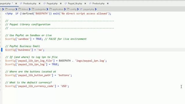Open the xampp breadcrumb folder
This screenshot has width=185, height=104.
click(12, 9)
